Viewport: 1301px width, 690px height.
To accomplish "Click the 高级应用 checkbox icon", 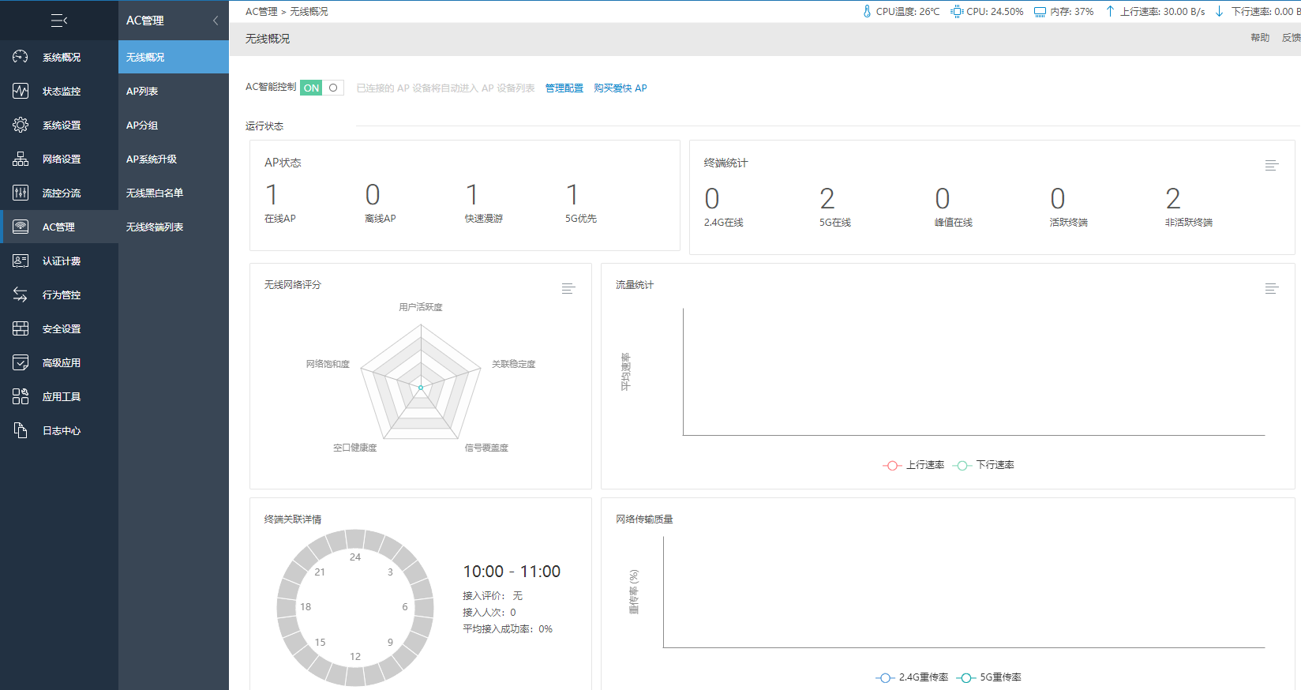I will (x=21, y=362).
